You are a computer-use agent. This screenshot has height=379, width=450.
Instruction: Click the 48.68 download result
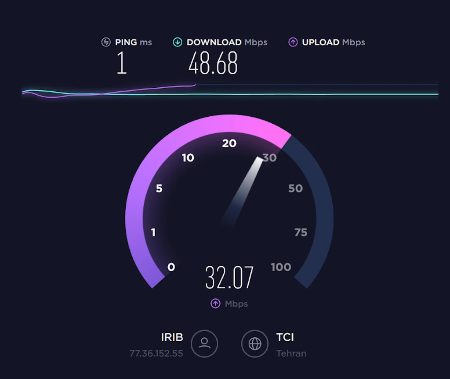click(213, 63)
